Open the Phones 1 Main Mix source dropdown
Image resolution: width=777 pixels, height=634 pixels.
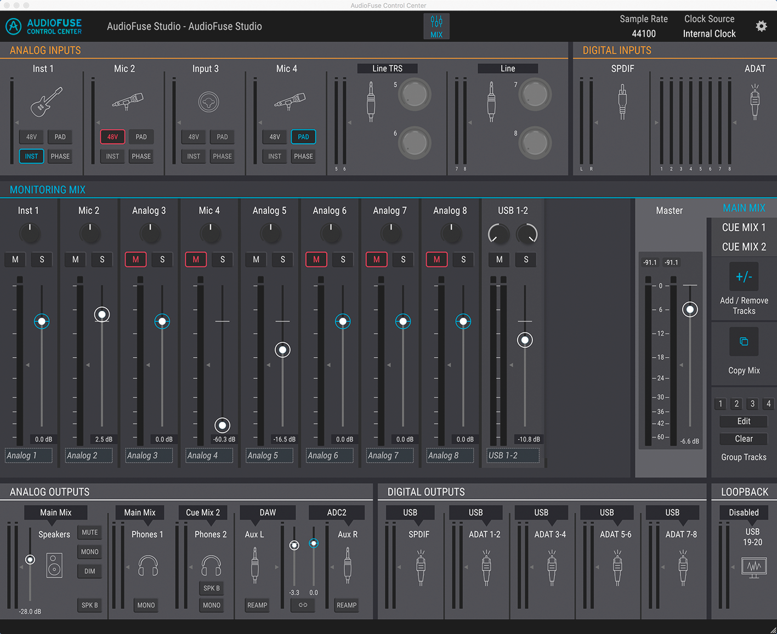[x=140, y=512]
